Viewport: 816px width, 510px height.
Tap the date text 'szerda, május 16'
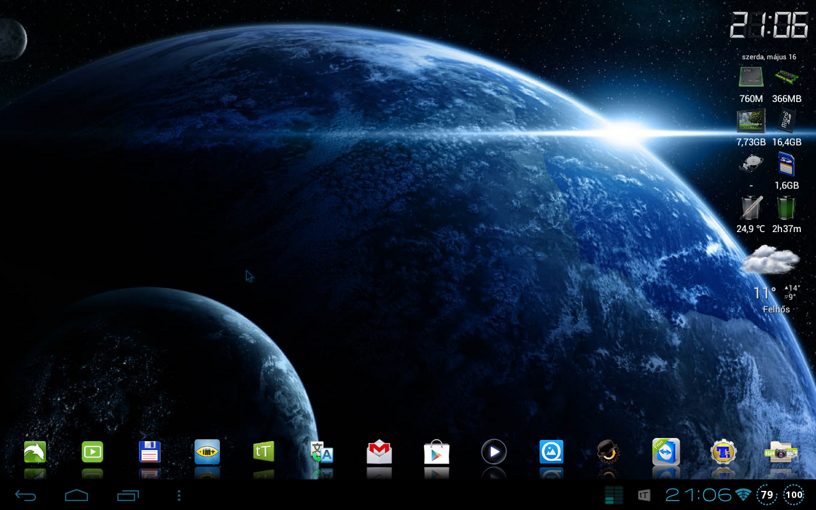pyautogui.click(x=769, y=57)
